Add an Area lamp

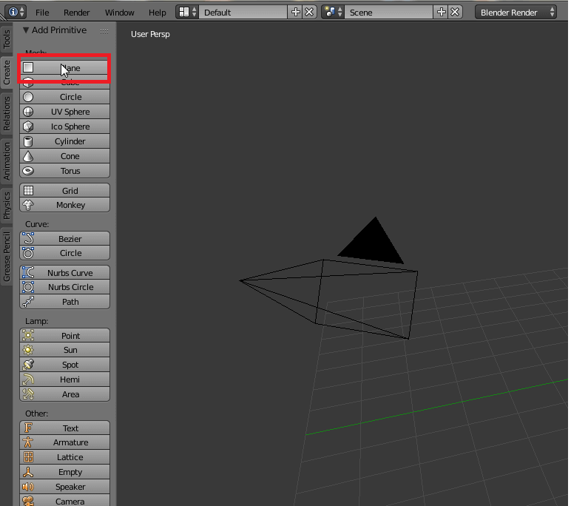(x=64, y=394)
